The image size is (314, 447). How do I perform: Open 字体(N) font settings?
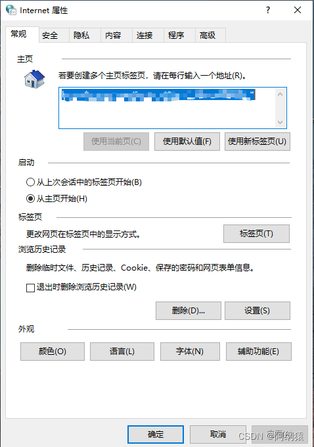(190, 352)
